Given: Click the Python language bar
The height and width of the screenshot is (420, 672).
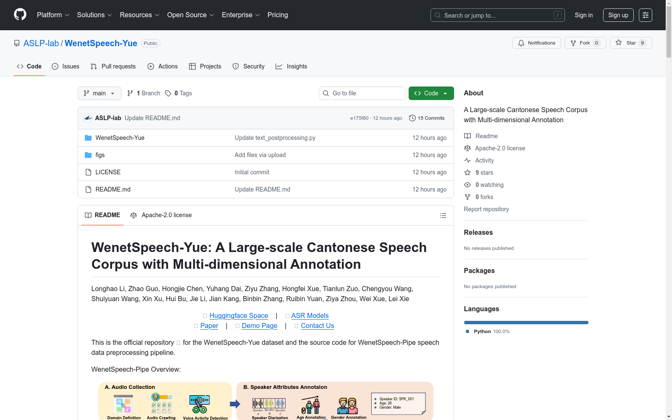Looking at the screenshot, I should click(x=526, y=323).
